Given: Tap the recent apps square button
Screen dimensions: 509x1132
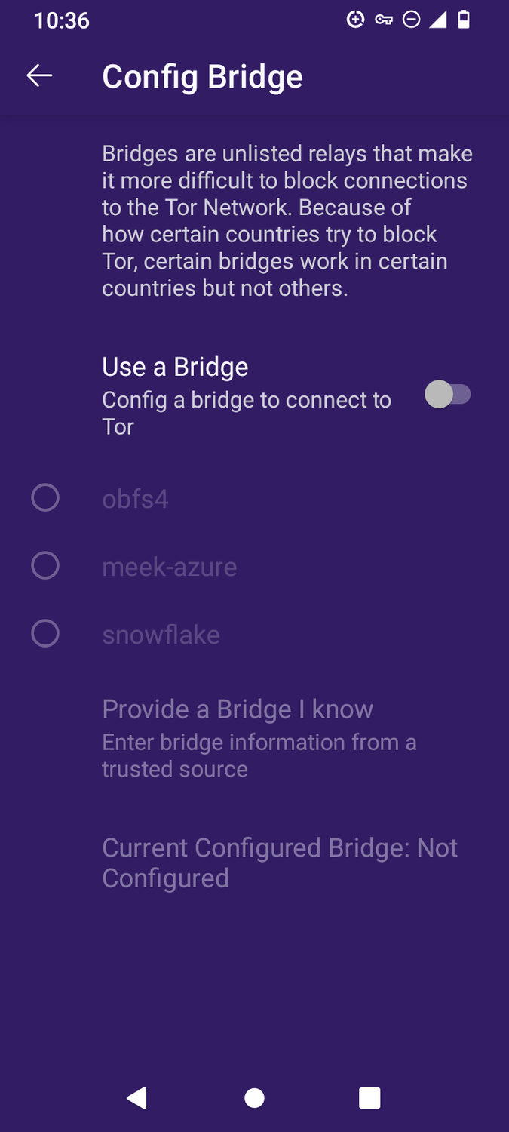Looking at the screenshot, I should click(369, 1098).
